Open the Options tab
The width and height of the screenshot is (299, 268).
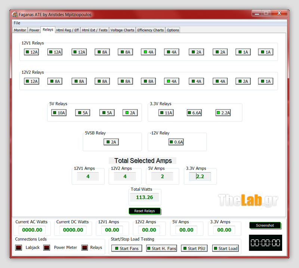coord(173,30)
